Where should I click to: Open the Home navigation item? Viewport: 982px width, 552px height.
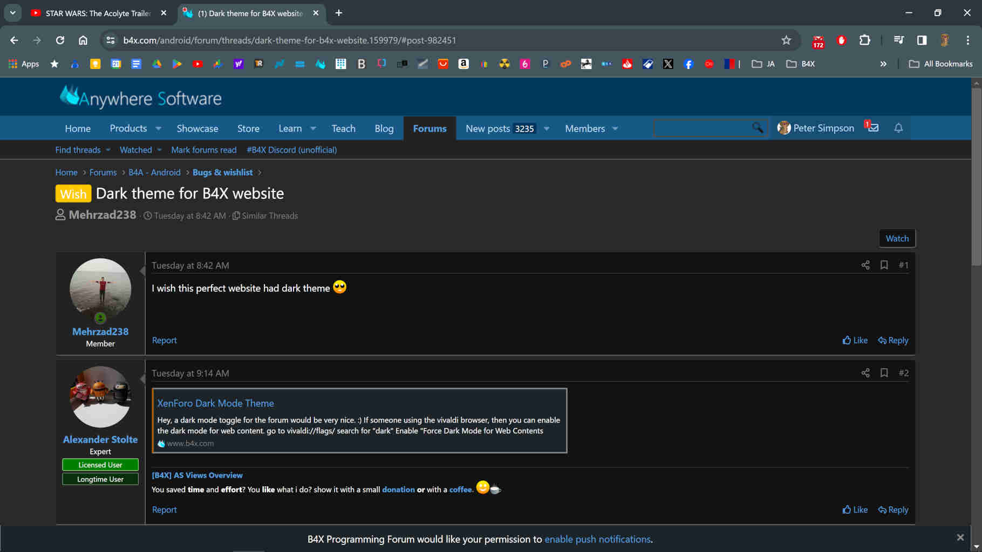coord(78,128)
